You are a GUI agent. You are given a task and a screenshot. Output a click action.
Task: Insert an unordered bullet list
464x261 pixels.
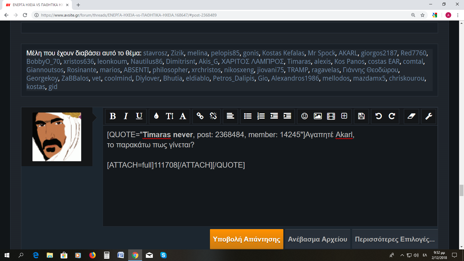(x=248, y=116)
